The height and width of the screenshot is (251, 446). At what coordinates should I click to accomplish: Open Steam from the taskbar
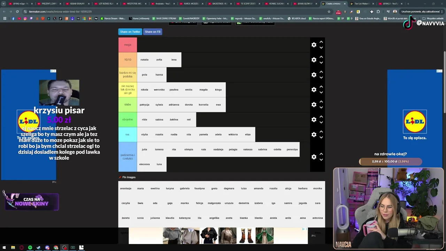click(x=39, y=248)
